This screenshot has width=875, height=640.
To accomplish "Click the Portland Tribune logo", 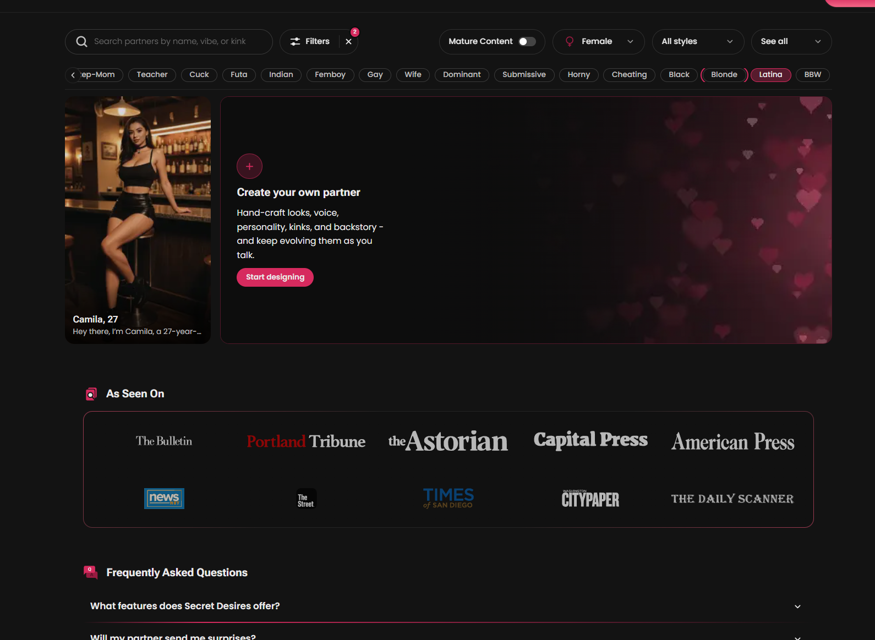I will point(306,441).
